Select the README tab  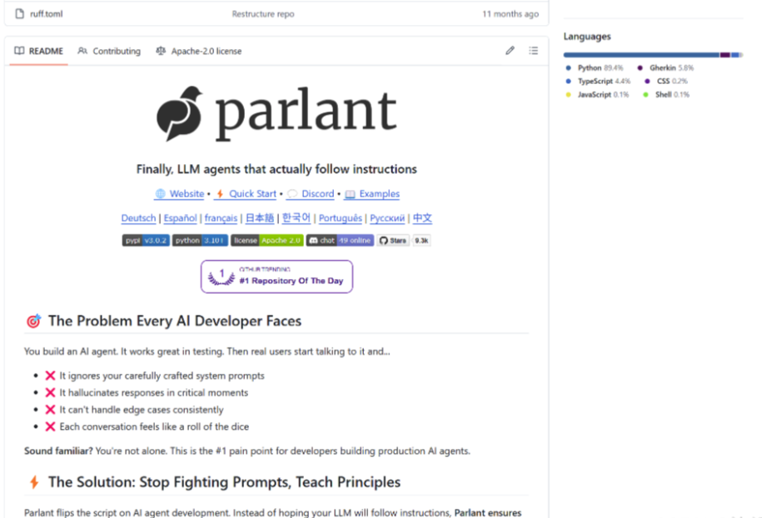(x=39, y=51)
